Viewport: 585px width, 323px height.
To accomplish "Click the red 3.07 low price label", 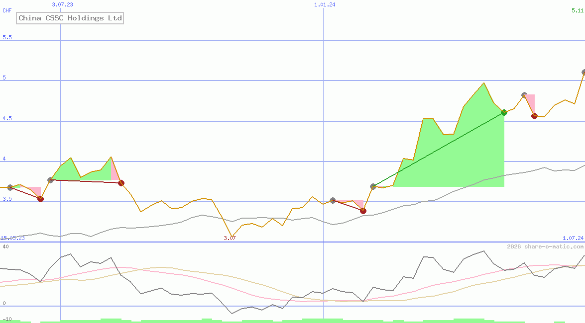I will click(x=230, y=238).
